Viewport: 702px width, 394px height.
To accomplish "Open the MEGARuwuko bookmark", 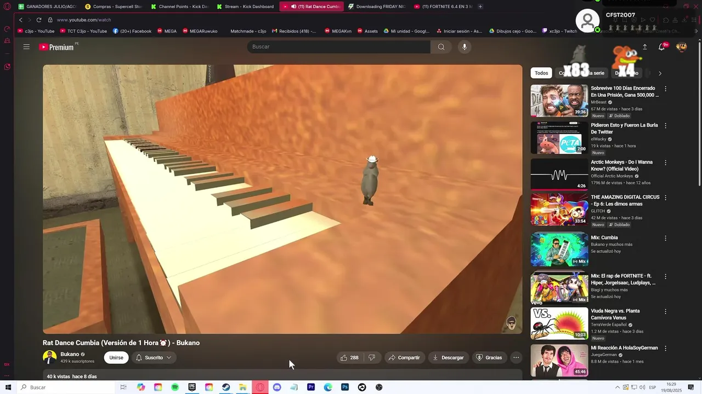I will click(200, 31).
